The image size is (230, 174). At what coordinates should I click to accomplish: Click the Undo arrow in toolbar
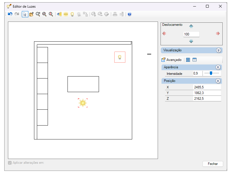tap(10, 14)
